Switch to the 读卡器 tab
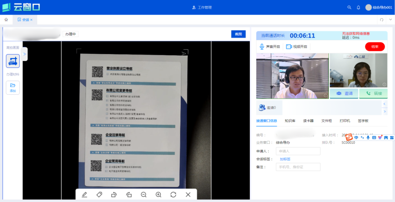 [x=308, y=121]
